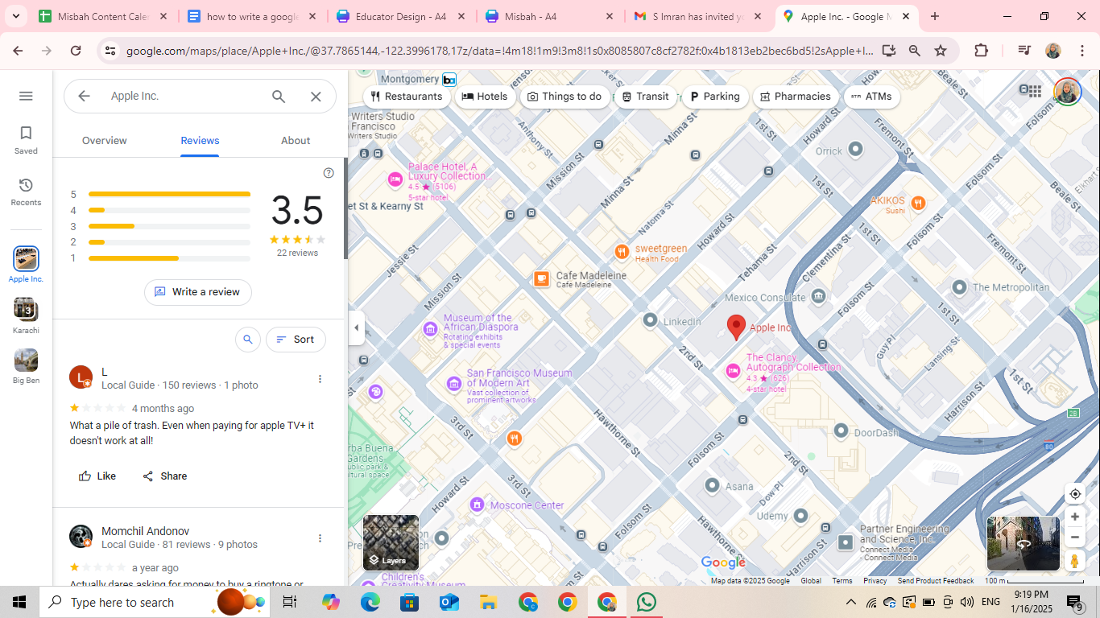Show your location on map
Screen dimensions: 1100x618
[x=1074, y=494]
